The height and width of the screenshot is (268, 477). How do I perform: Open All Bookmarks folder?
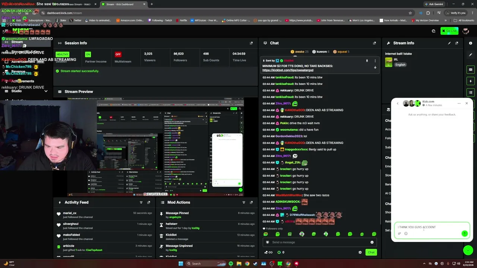[464, 20]
